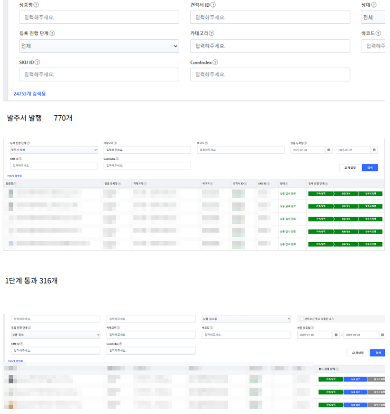Click help icon next to top 카테고리 label

pos(211,34)
